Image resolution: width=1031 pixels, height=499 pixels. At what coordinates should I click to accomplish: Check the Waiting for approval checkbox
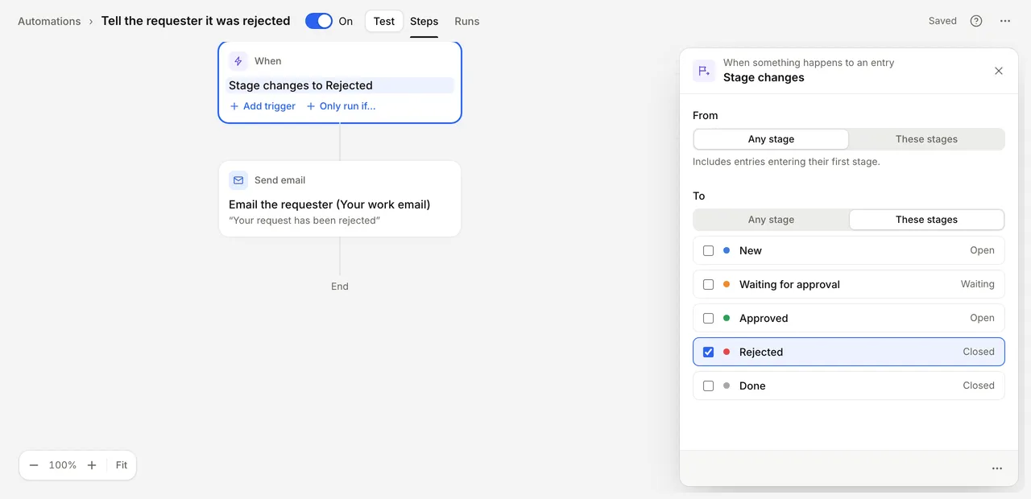[x=708, y=284]
